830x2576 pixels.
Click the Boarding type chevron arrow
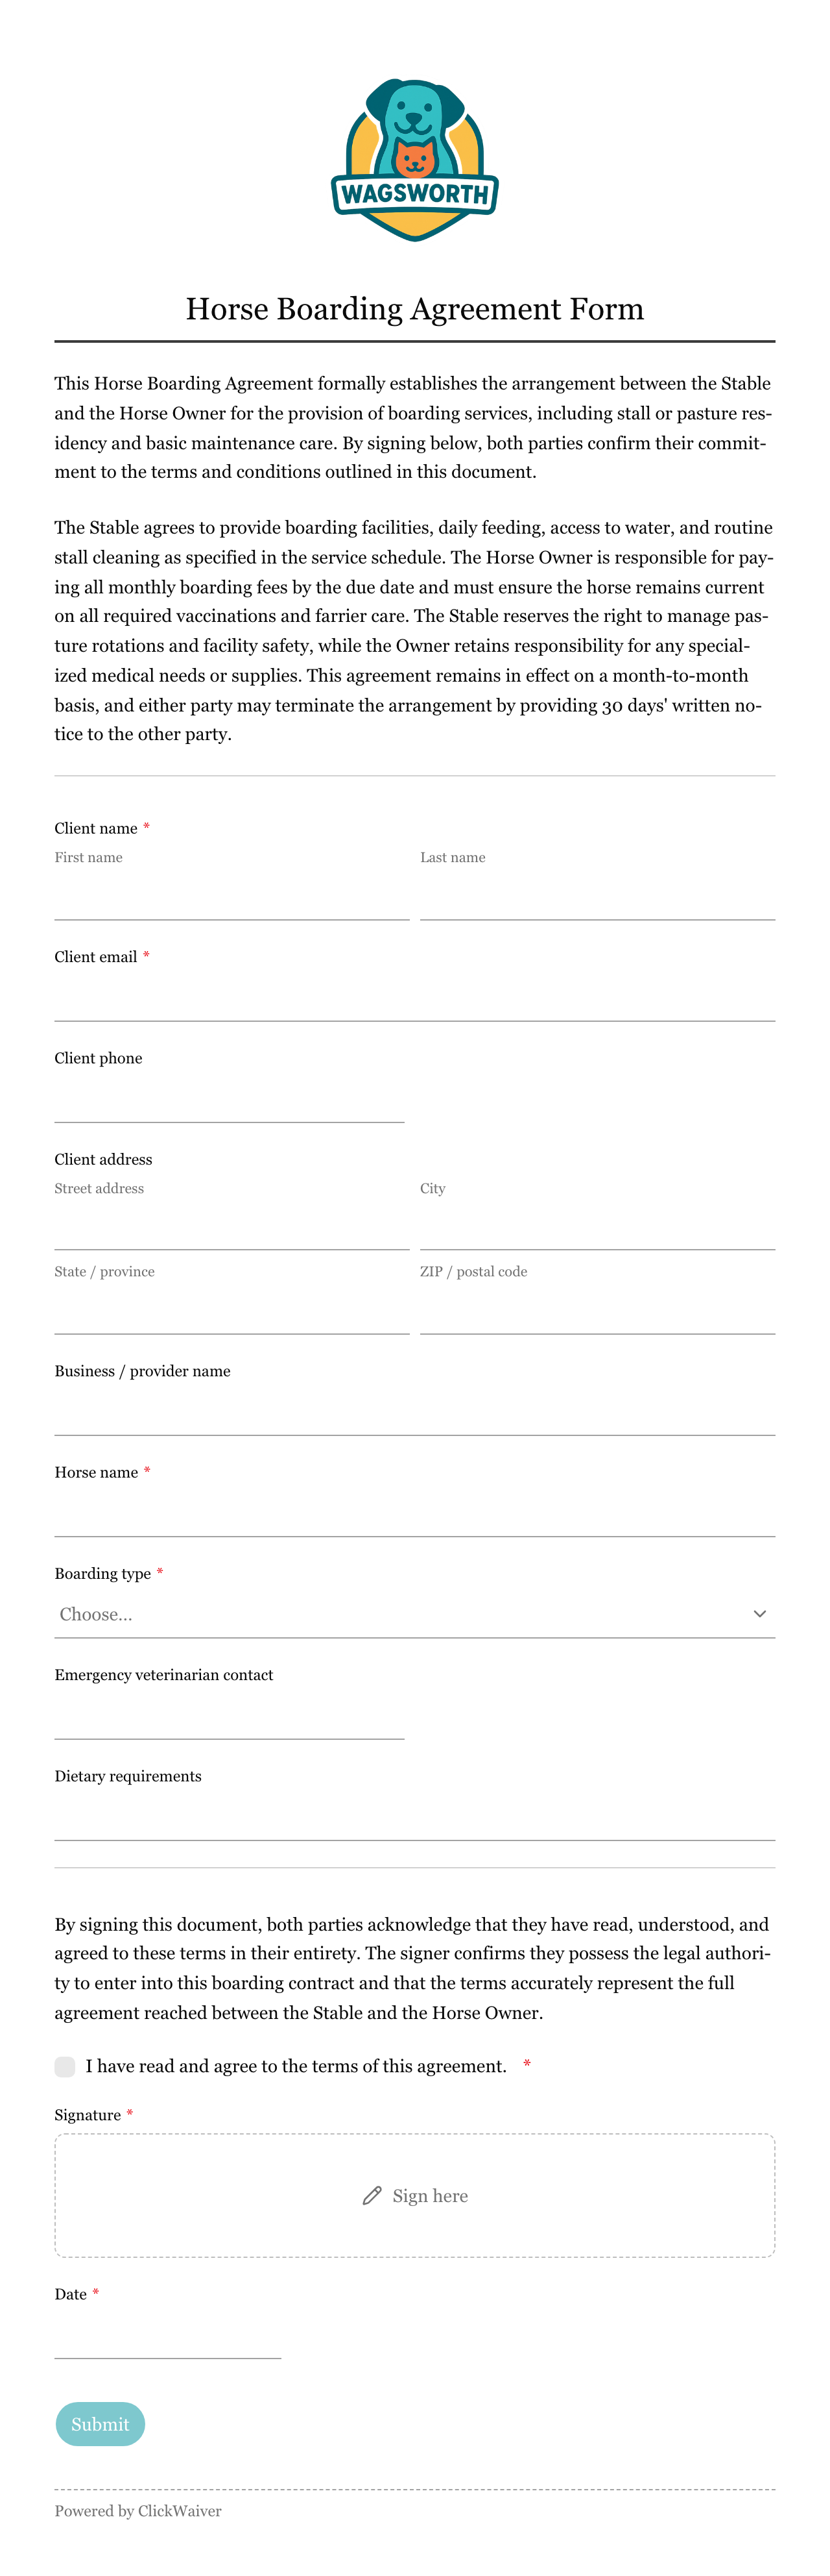[759, 1613]
